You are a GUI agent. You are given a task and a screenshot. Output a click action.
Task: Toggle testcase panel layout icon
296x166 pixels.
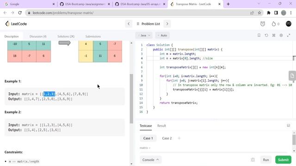pyautogui.click(x=289, y=125)
